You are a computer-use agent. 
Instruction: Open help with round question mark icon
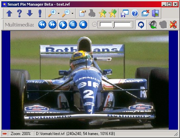pyautogui.click(x=135, y=13)
